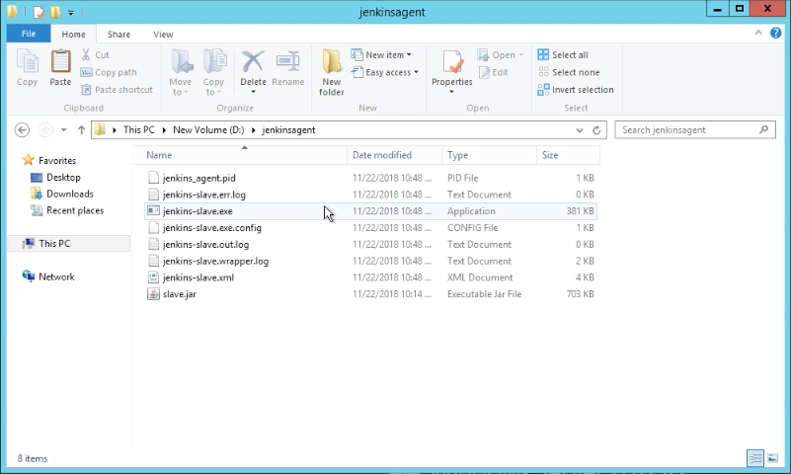The image size is (791, 474).
Task: Open Desktop in the navigation pane
Action: (55, 177)
